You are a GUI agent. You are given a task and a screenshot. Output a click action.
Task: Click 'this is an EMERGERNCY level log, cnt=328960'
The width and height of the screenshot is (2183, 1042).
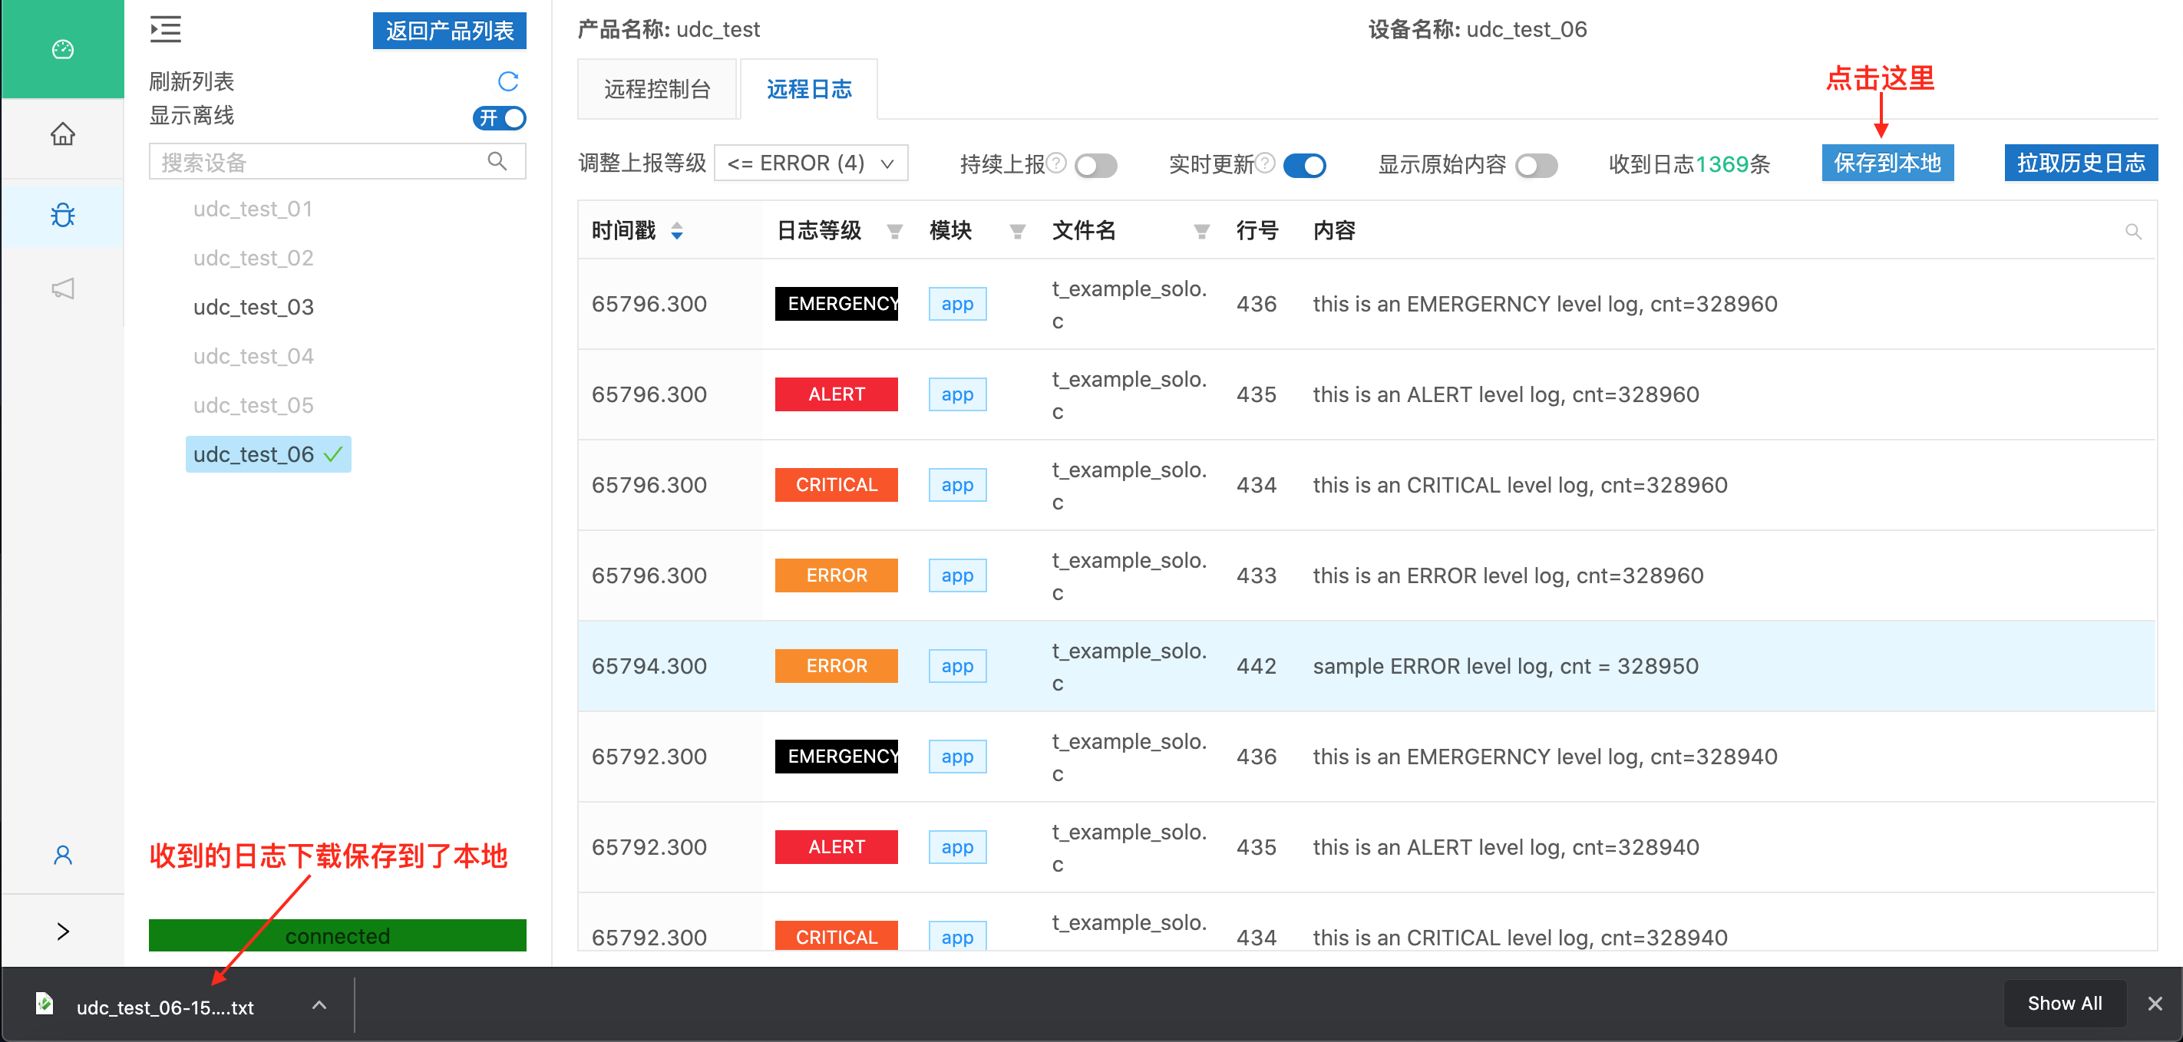tap(1545, 304)
